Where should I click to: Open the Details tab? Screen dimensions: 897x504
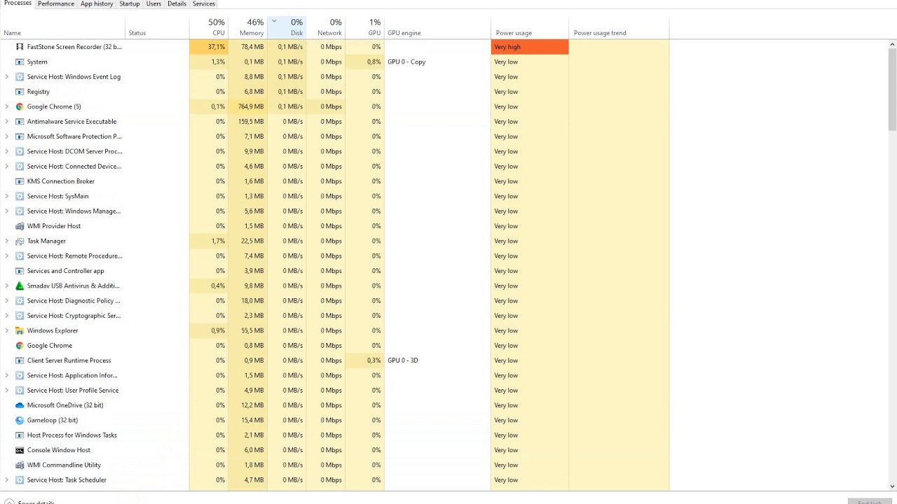point(177,3)
